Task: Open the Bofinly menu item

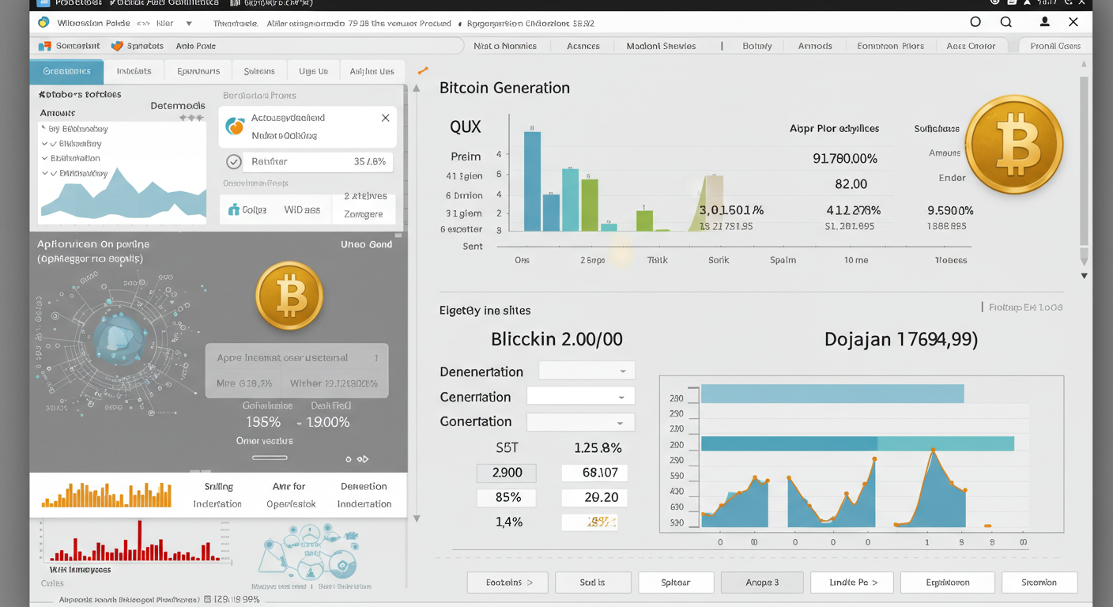Action: coord(756,46)
